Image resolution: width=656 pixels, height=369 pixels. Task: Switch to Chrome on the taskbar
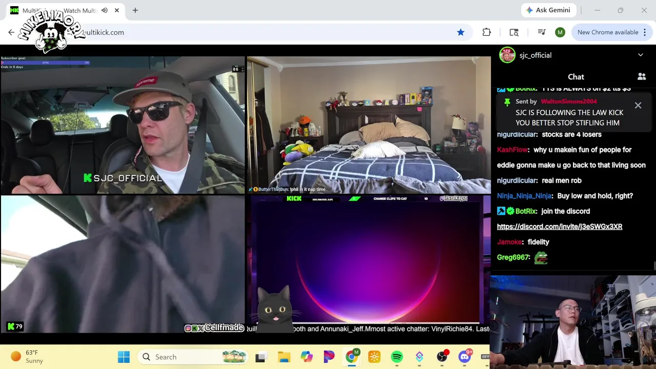(x=352, y=357)
